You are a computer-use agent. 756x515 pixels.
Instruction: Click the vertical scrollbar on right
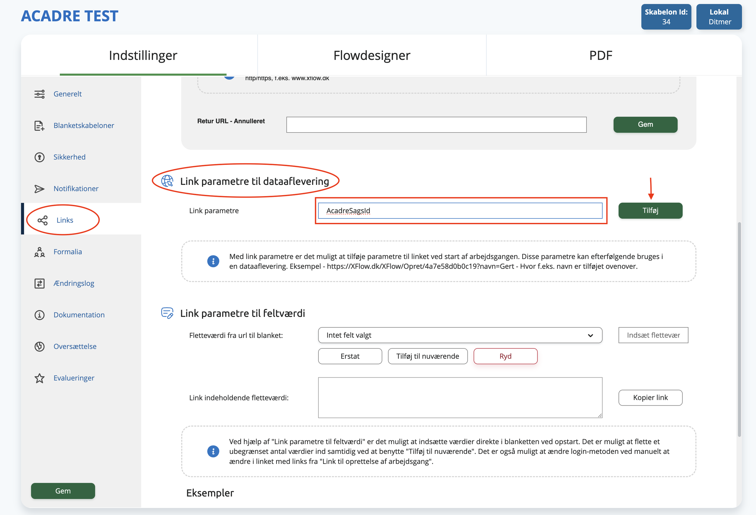[x=739, y=329]
